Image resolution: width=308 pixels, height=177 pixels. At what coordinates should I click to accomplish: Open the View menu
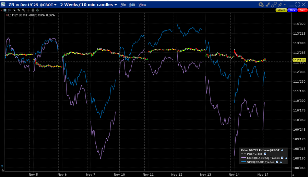point(142,5)
